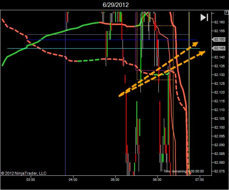
Task: Click the 82.125 price axis label
Action: click(219, 83)
